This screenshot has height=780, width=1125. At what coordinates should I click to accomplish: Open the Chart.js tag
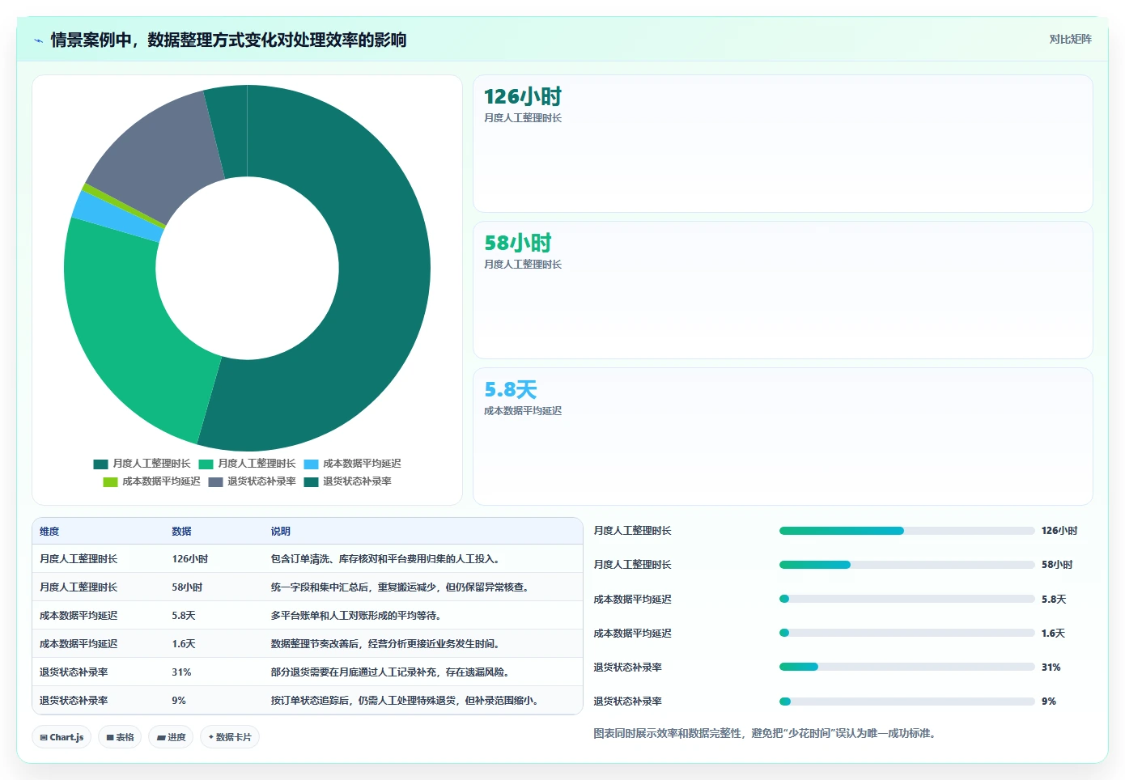click(x=62, y=737)
